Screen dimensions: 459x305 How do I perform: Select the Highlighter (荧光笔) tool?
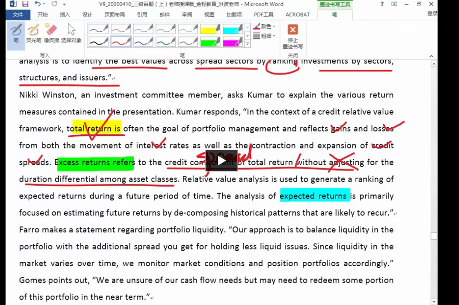pos(33,34)
